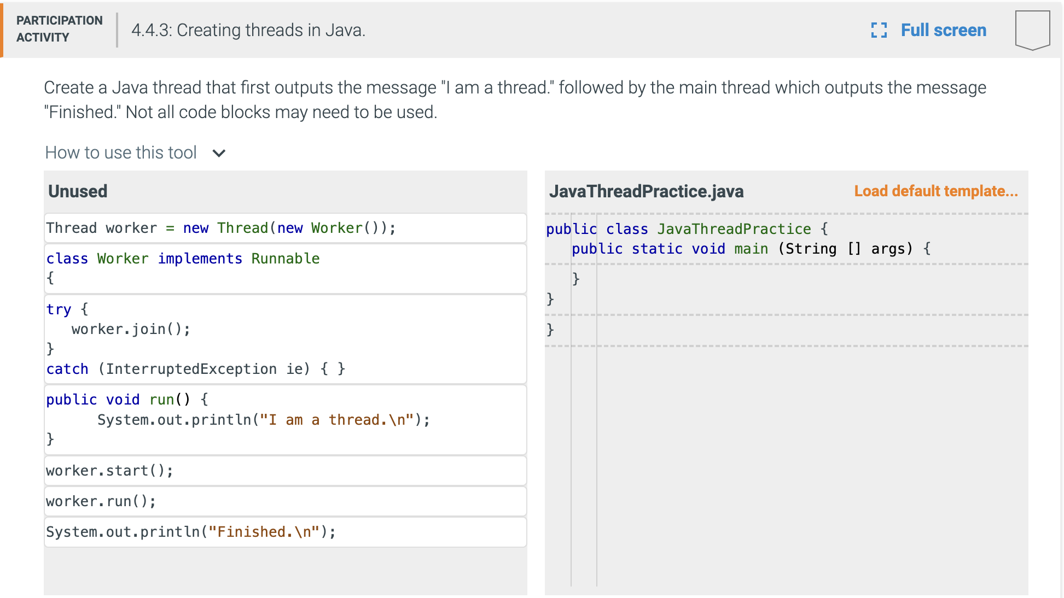The height and width of the screenshot is (598, 1064).
Task: Click the Unused panel header
Action: [78, 191]
